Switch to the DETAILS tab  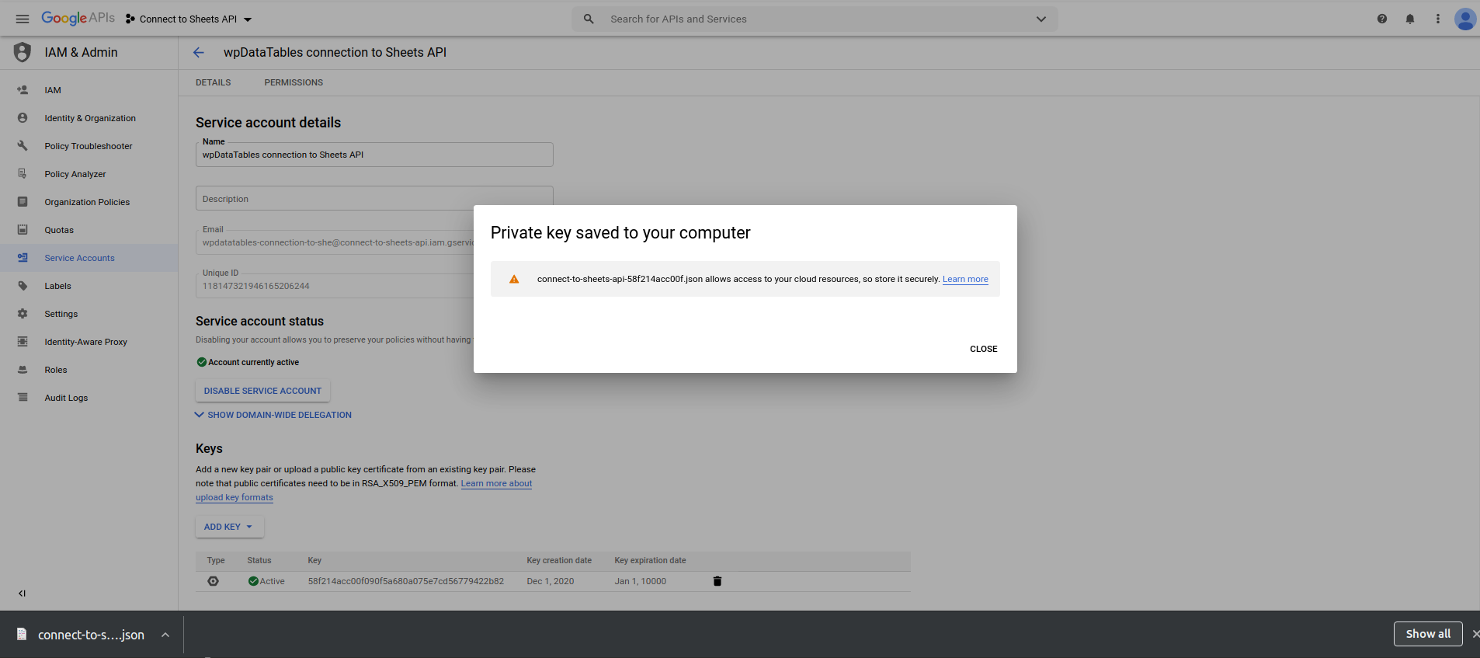point(214,82)
